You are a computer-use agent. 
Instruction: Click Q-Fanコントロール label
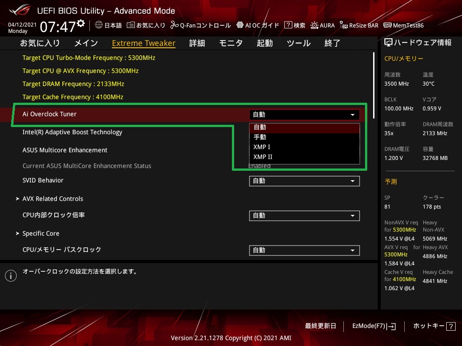205,25
